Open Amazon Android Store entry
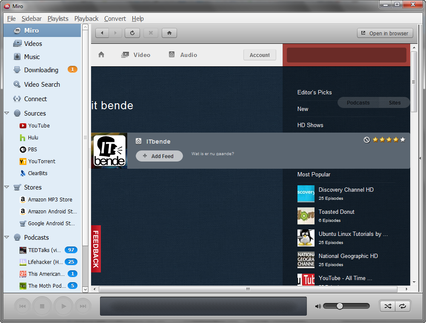The image size is (426, 323). [x=42, y=212]
